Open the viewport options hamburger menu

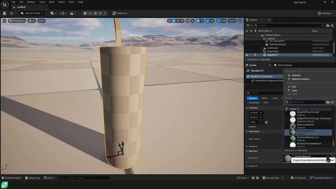[x=4, y=21]
